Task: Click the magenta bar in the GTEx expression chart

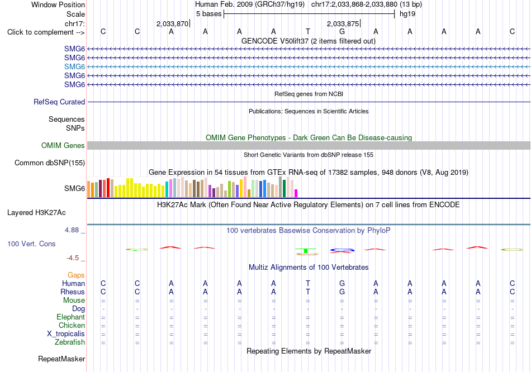Action: (296, 193)
